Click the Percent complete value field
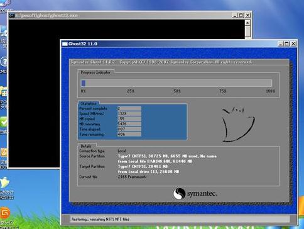Image resolution: width=304 pixels, height=229 pixels. [x=129, y=108]
